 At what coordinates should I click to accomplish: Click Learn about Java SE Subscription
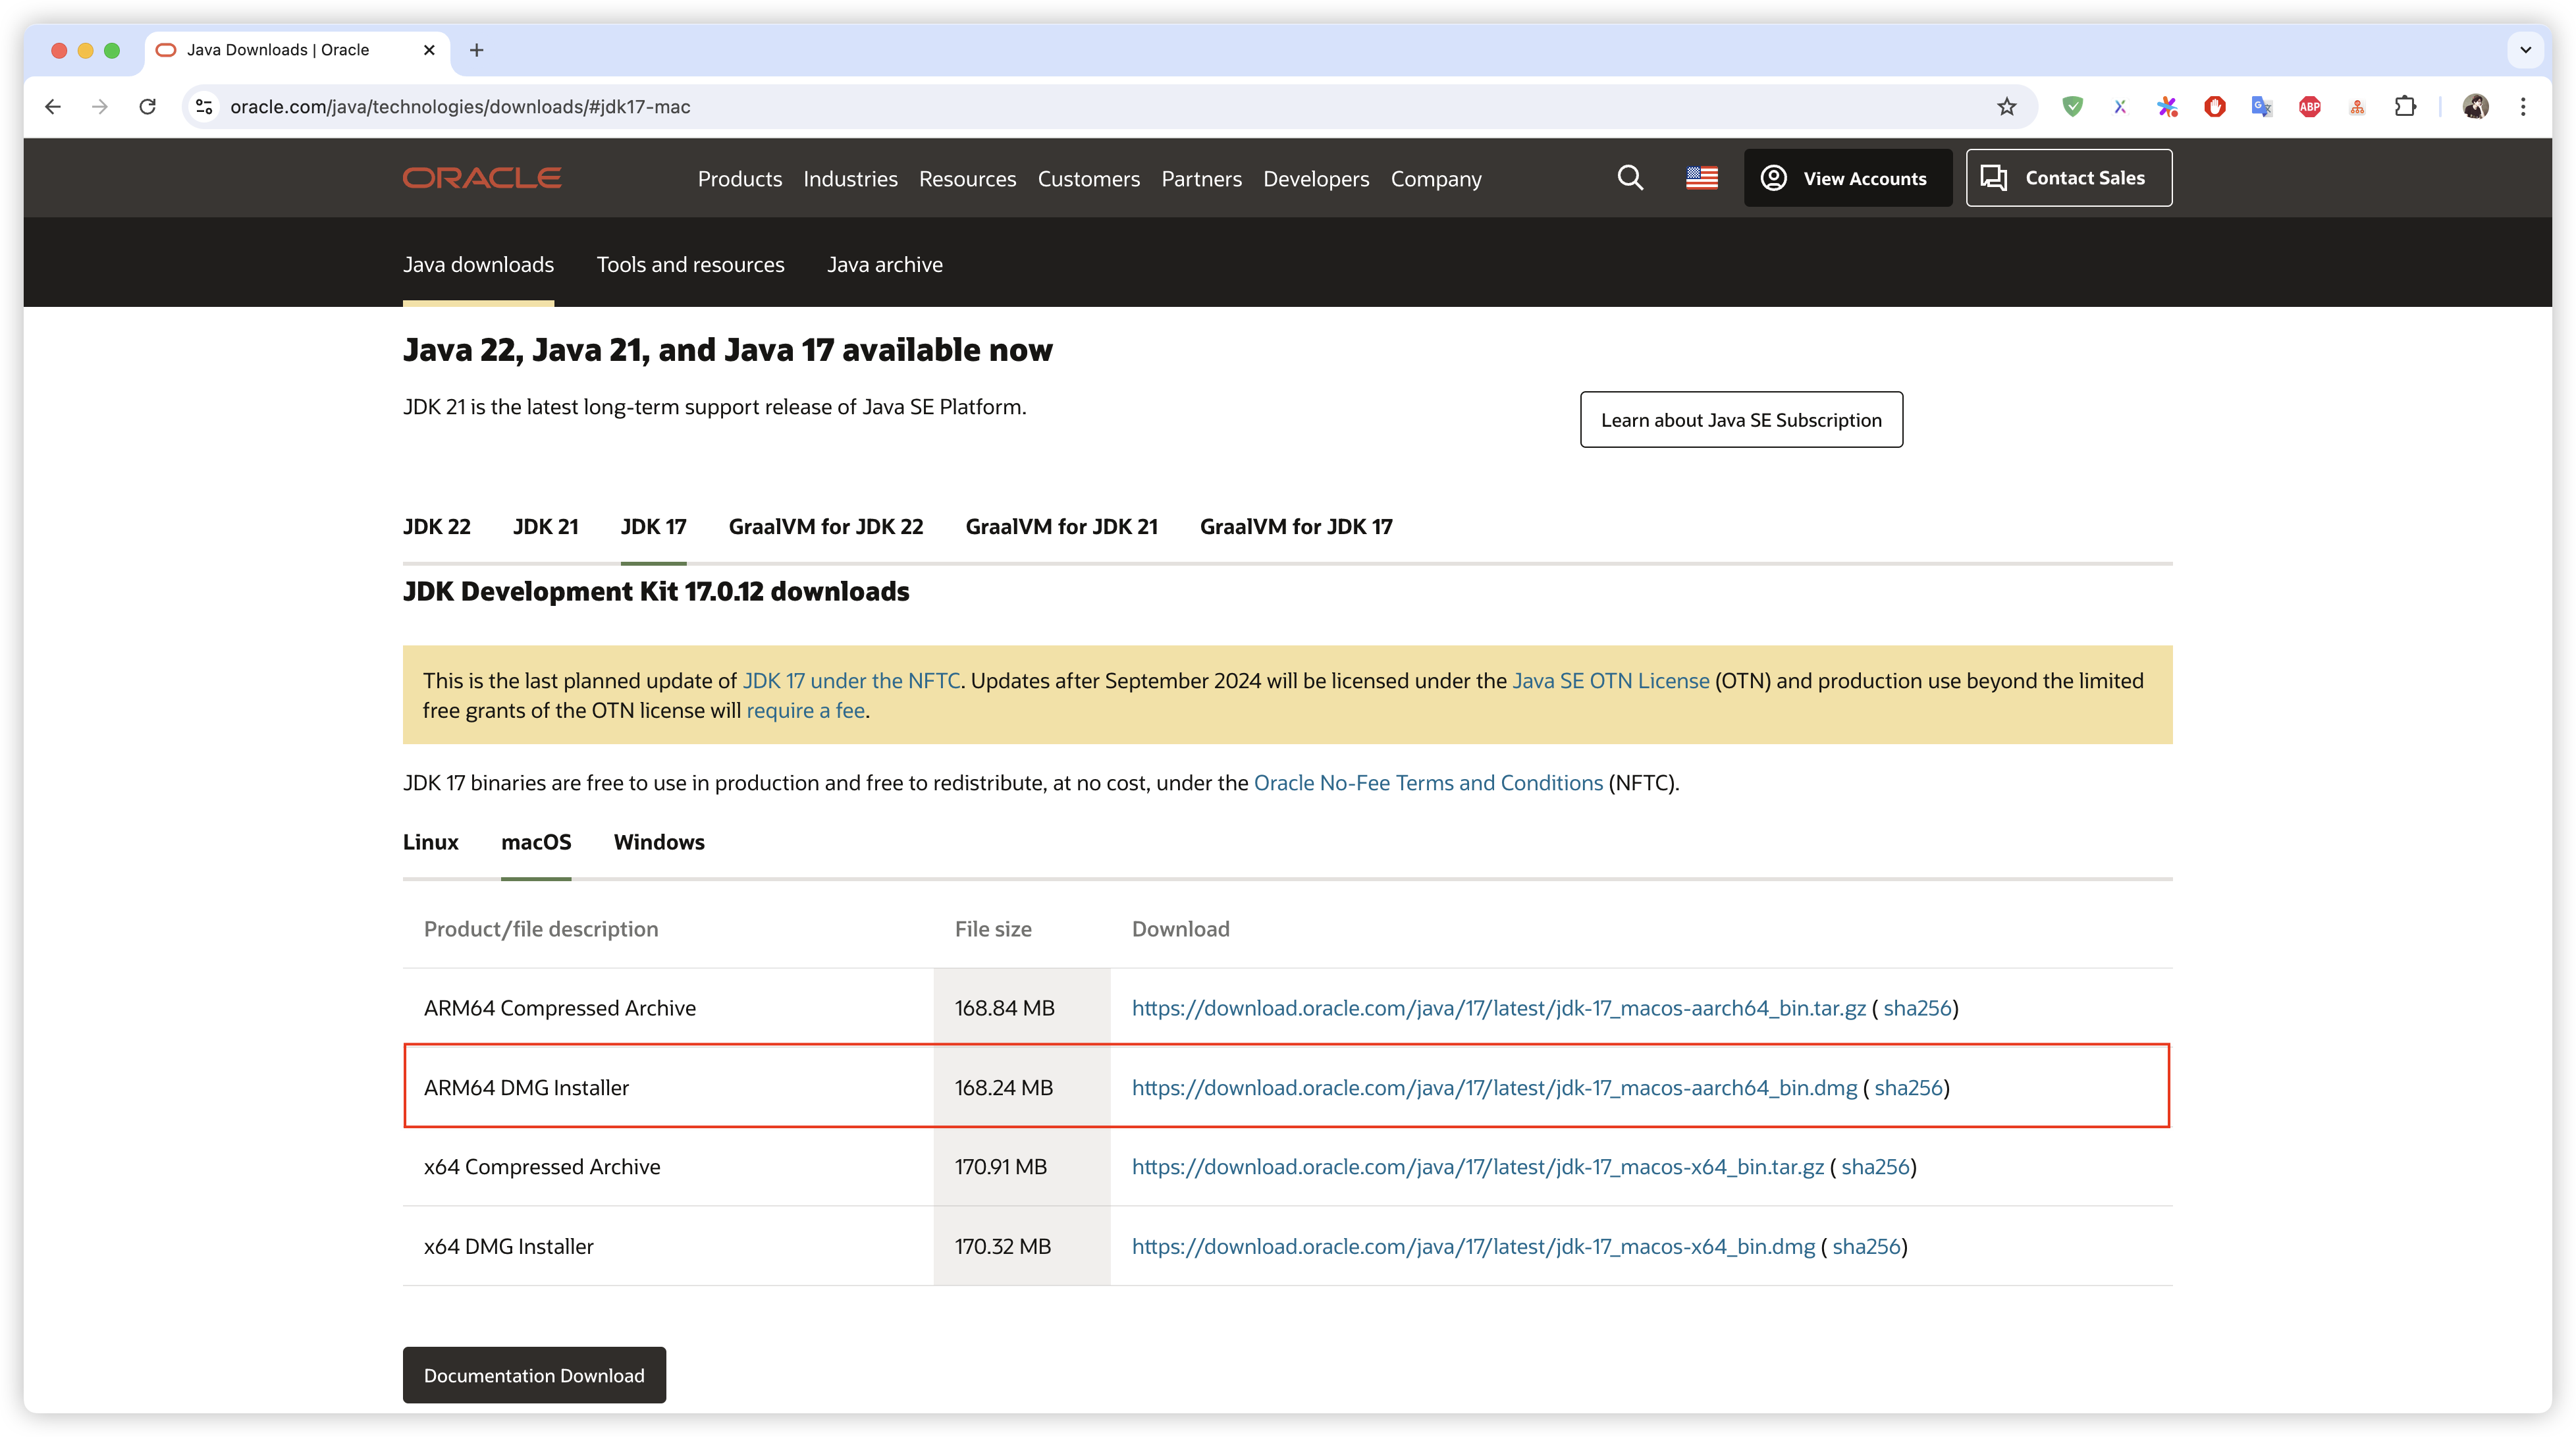coord(1740,420)
